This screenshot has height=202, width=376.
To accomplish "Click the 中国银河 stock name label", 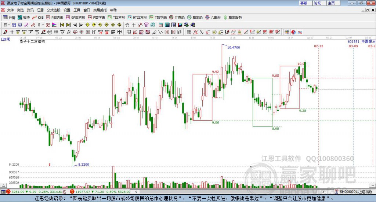I will [x=368, y=41].
